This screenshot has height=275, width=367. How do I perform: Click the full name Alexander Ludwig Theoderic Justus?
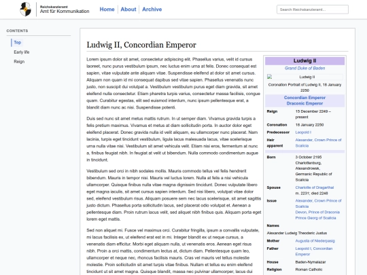[x=297, y=233]
